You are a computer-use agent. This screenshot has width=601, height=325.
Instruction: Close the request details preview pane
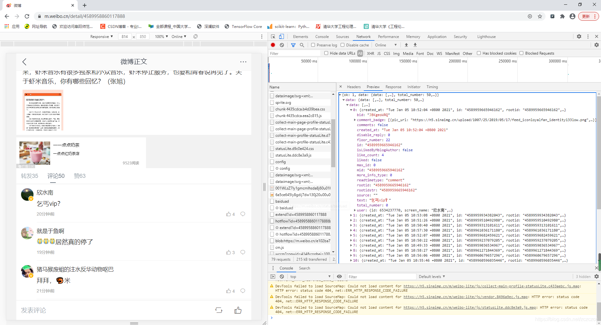pyautogui.click(x=341, y=87)
